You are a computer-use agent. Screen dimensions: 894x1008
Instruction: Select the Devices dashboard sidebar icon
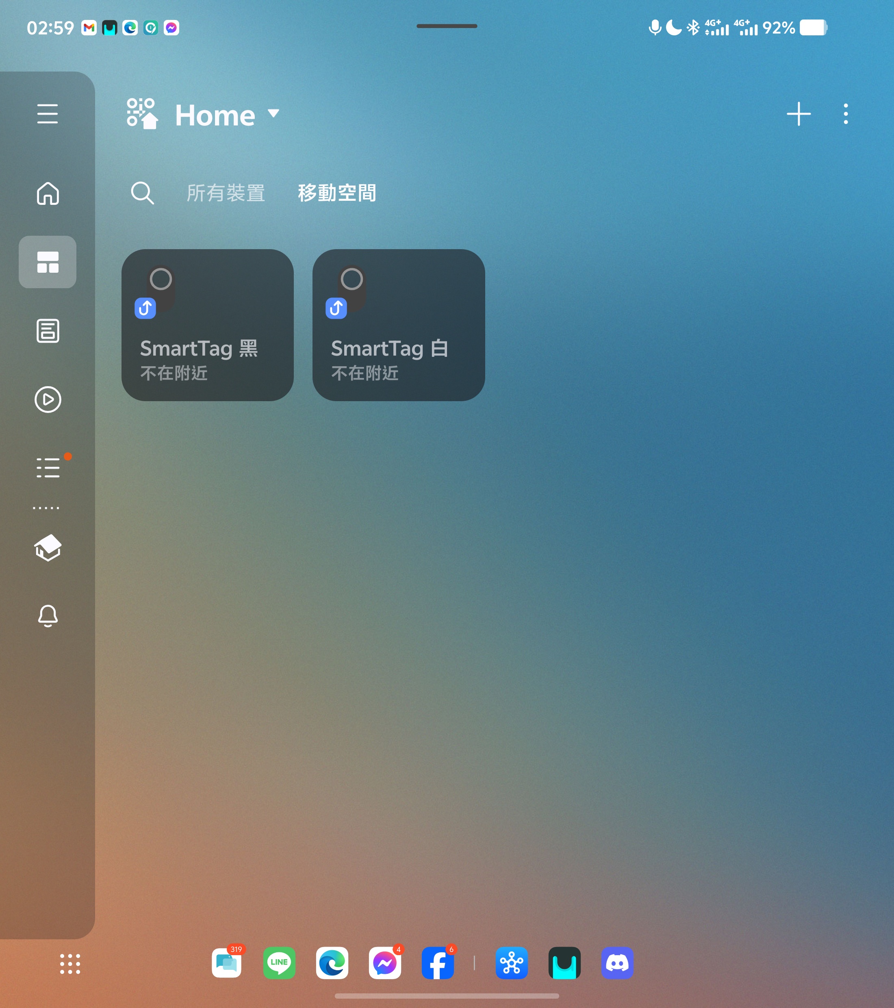pyautogui.click(x=47, y=262)
